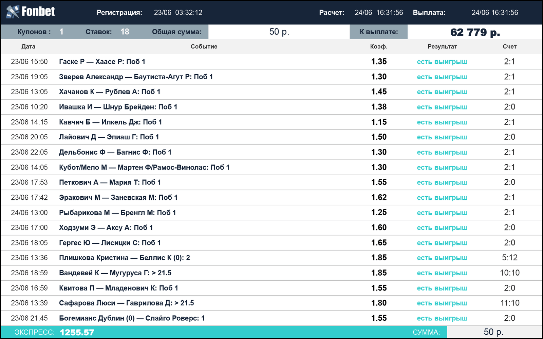The width and height of the screenshot is (543, 339).
Task: Click the Результат column header
Action: [x=442, y=46]
